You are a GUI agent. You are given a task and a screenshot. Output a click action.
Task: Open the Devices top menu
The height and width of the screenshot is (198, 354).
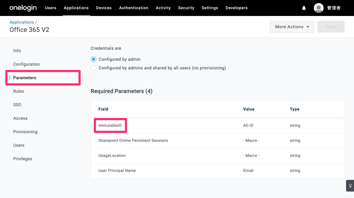tap(104, 8)
